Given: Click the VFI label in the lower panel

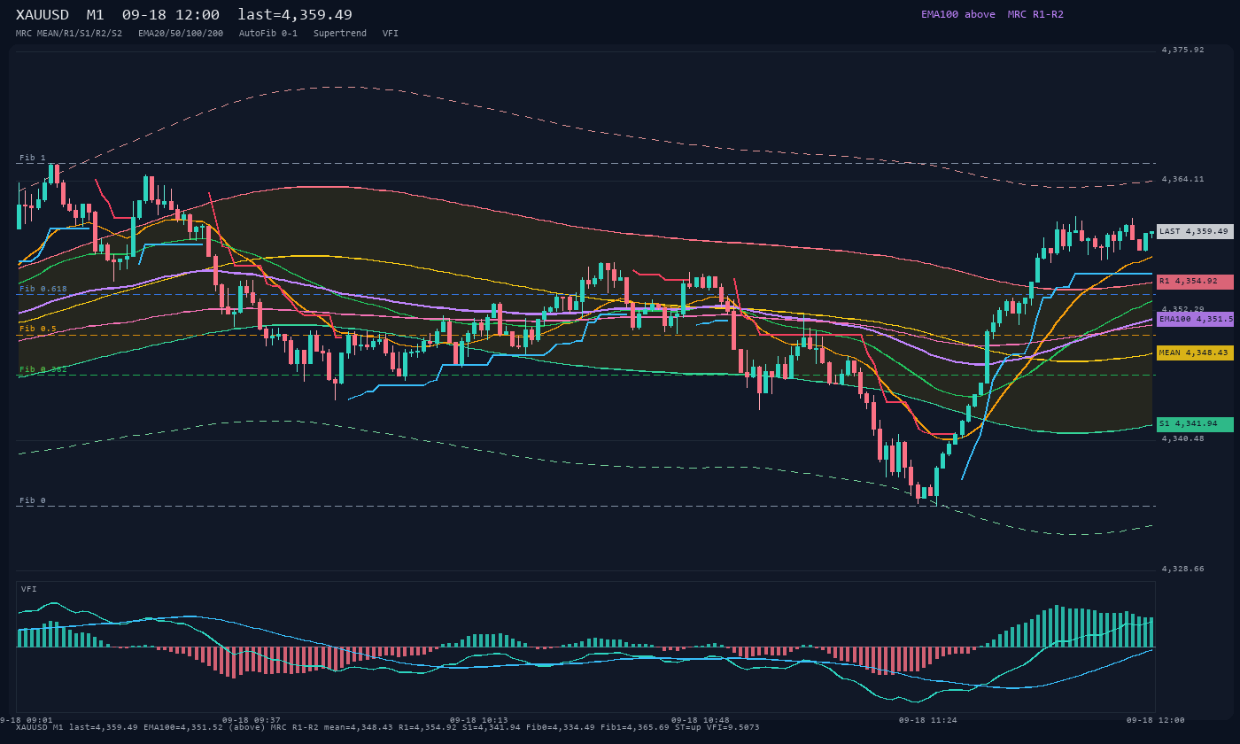Looking at the screenshot, I should (x=29, y=589).
